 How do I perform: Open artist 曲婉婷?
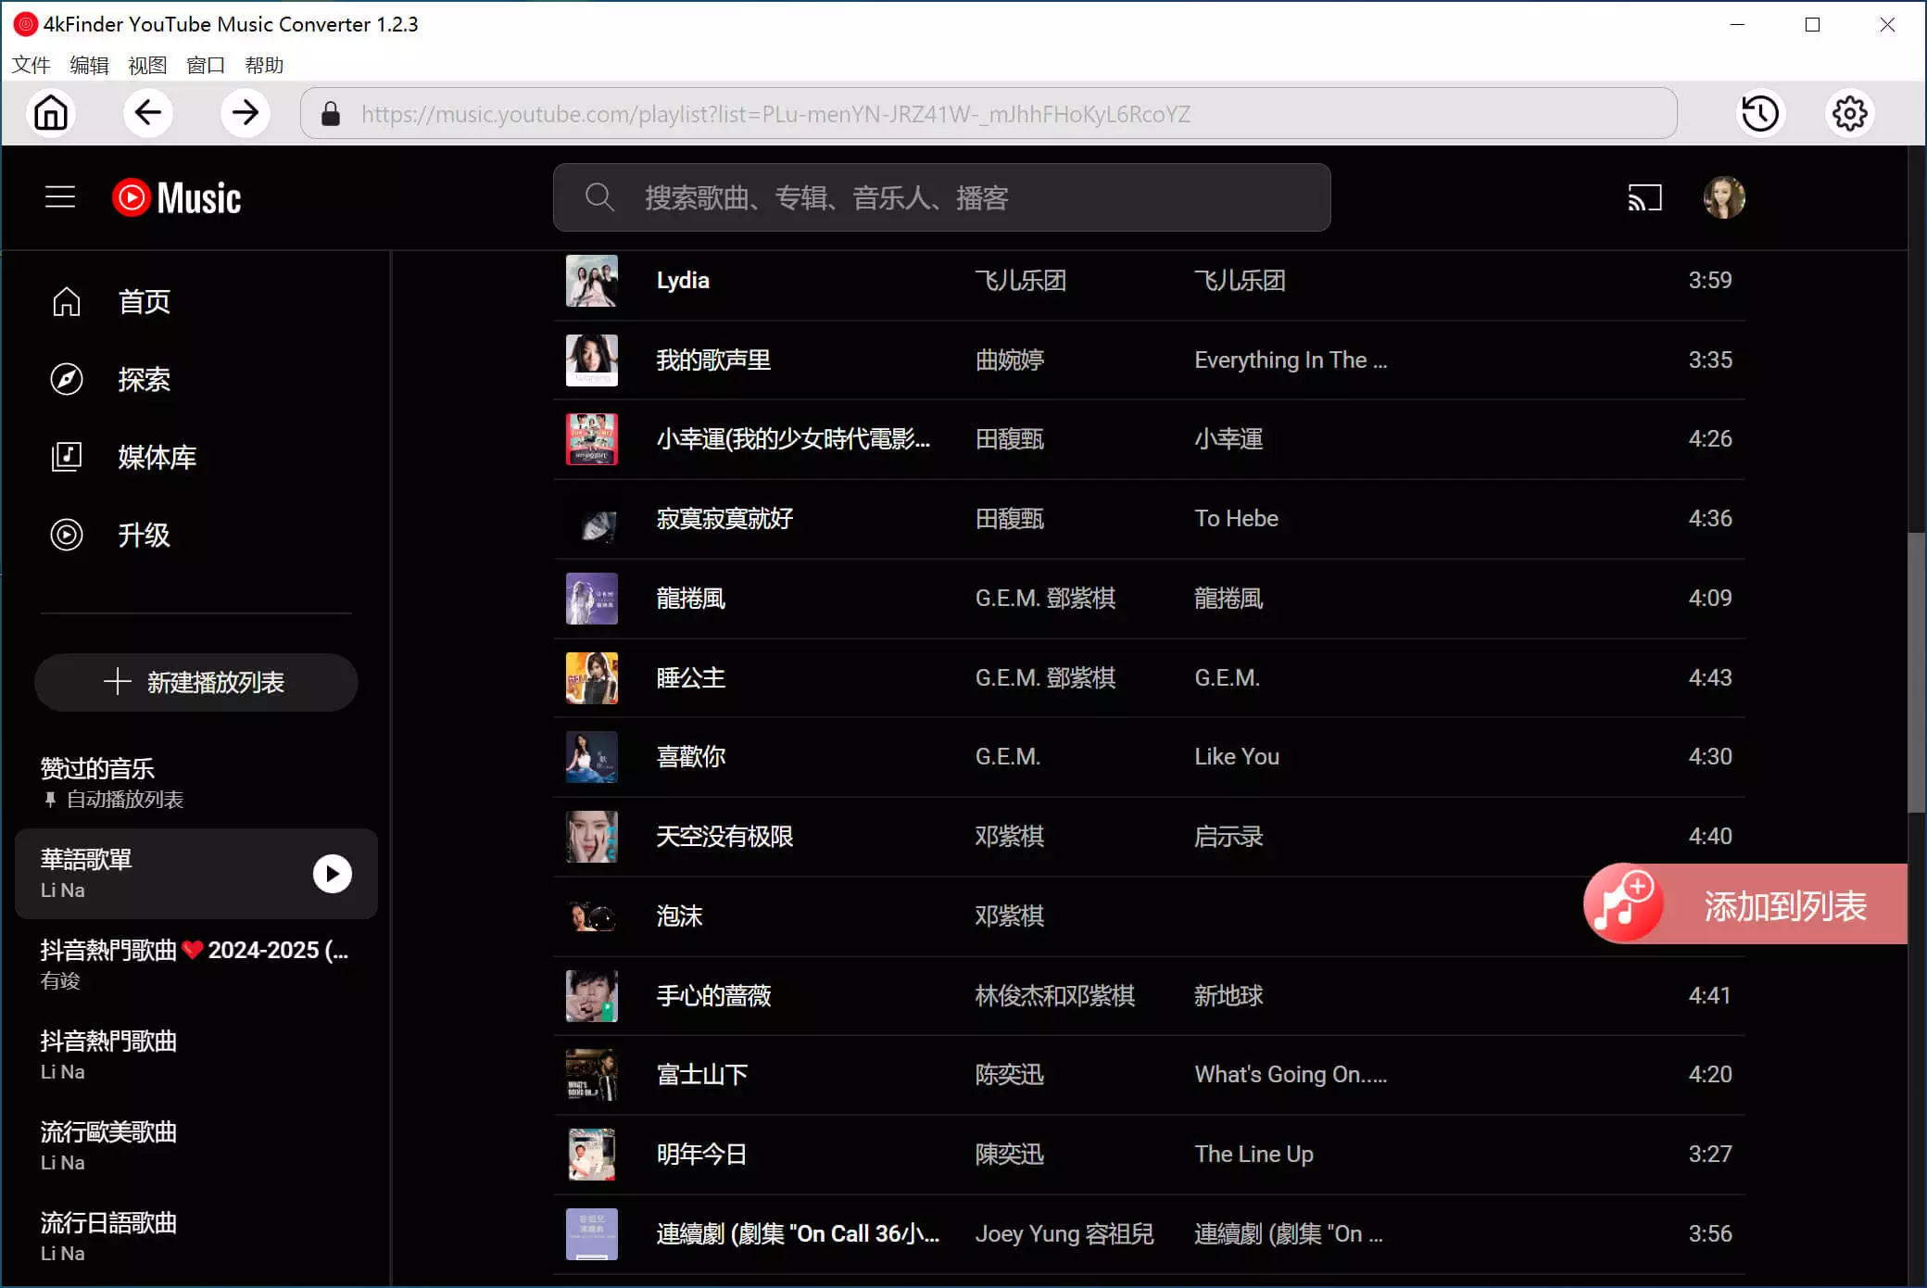pyautogui.click(x=1010, y=360)
